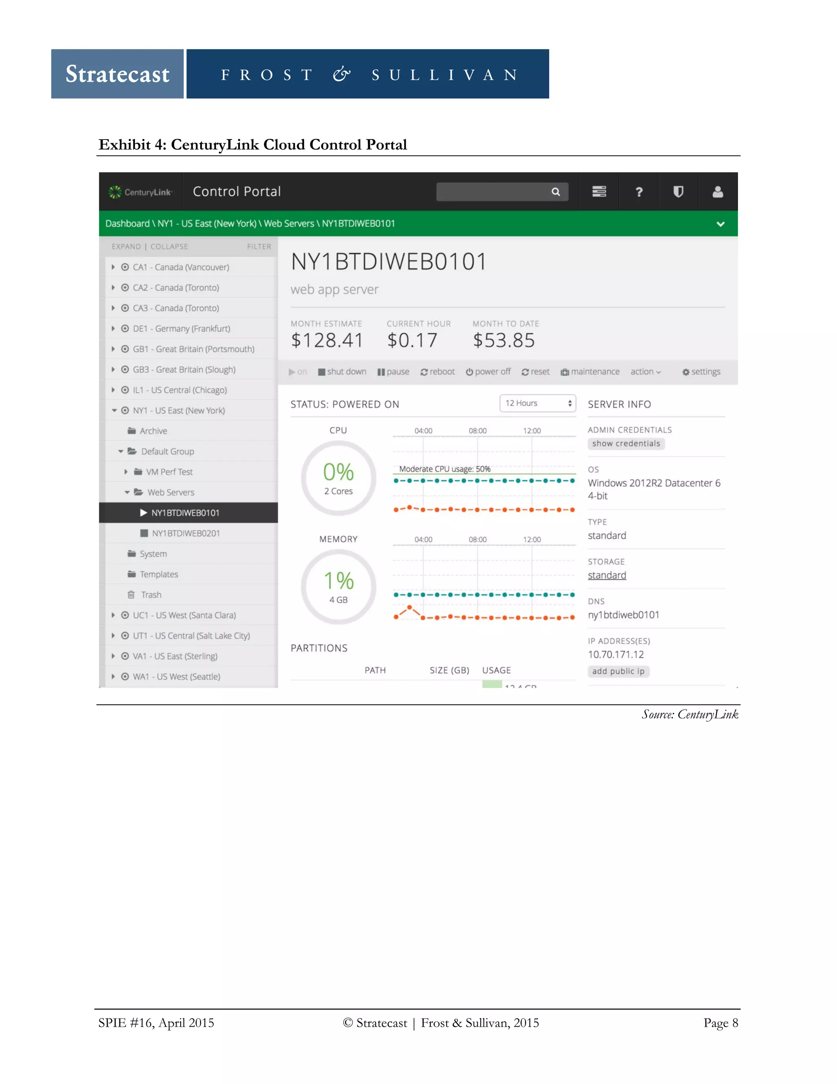
Task: Click the disabled on play action
Action: click(298, 372)
